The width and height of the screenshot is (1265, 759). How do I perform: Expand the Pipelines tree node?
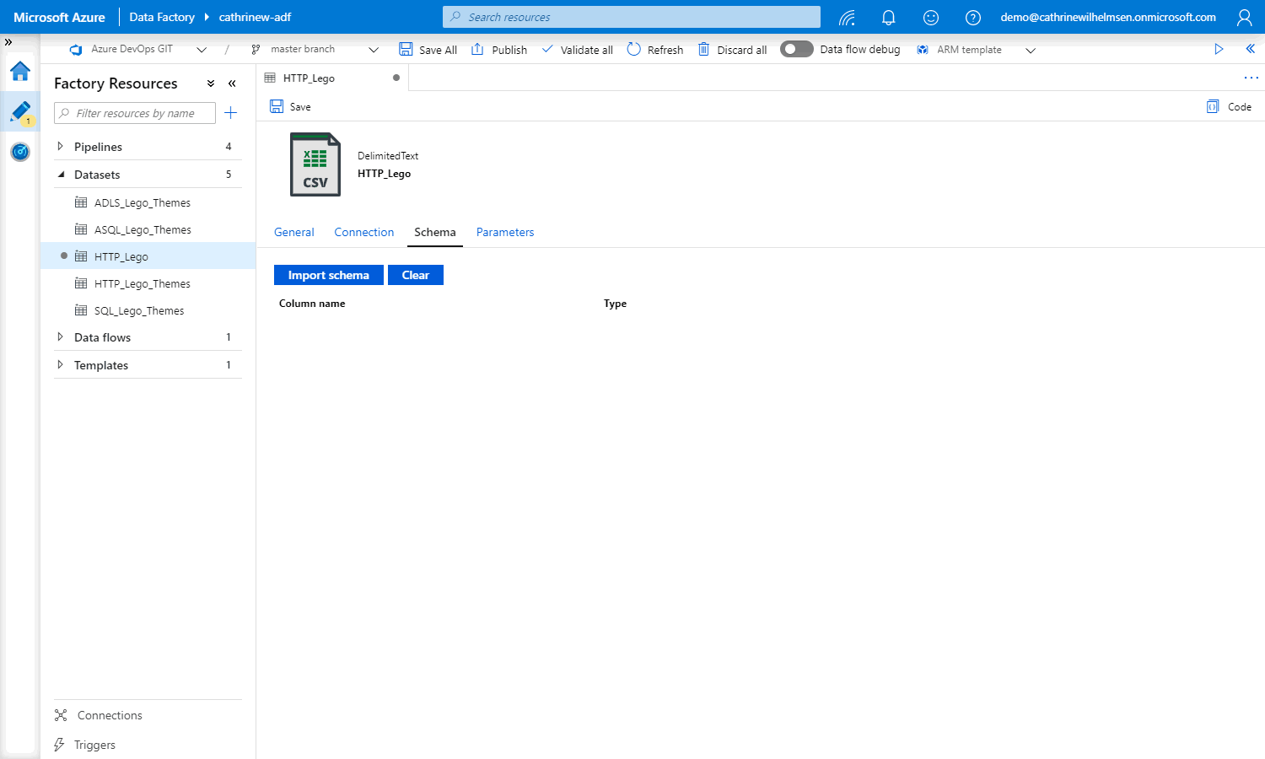coord(60,147)
